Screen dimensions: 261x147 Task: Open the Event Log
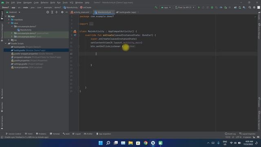(x=230, y=134)
